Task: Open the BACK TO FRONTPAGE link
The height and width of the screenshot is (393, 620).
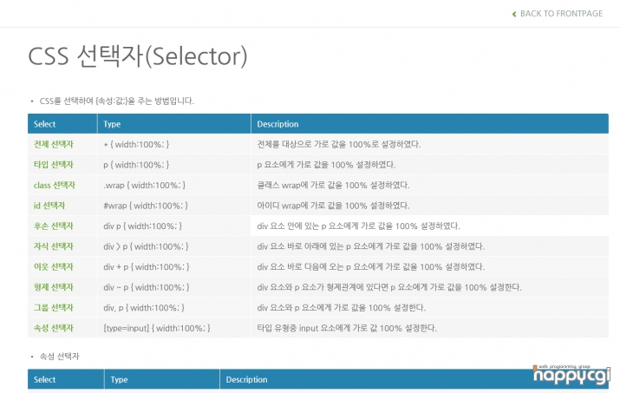Action: [x=561, y=14]
